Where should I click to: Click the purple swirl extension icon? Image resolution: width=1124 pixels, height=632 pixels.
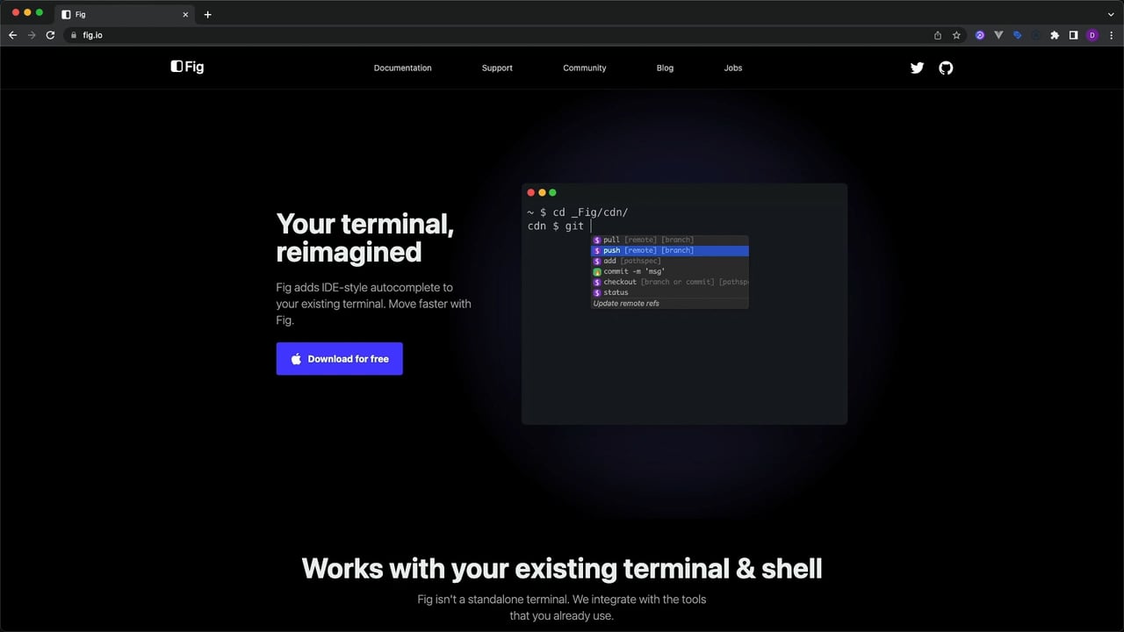980,35
